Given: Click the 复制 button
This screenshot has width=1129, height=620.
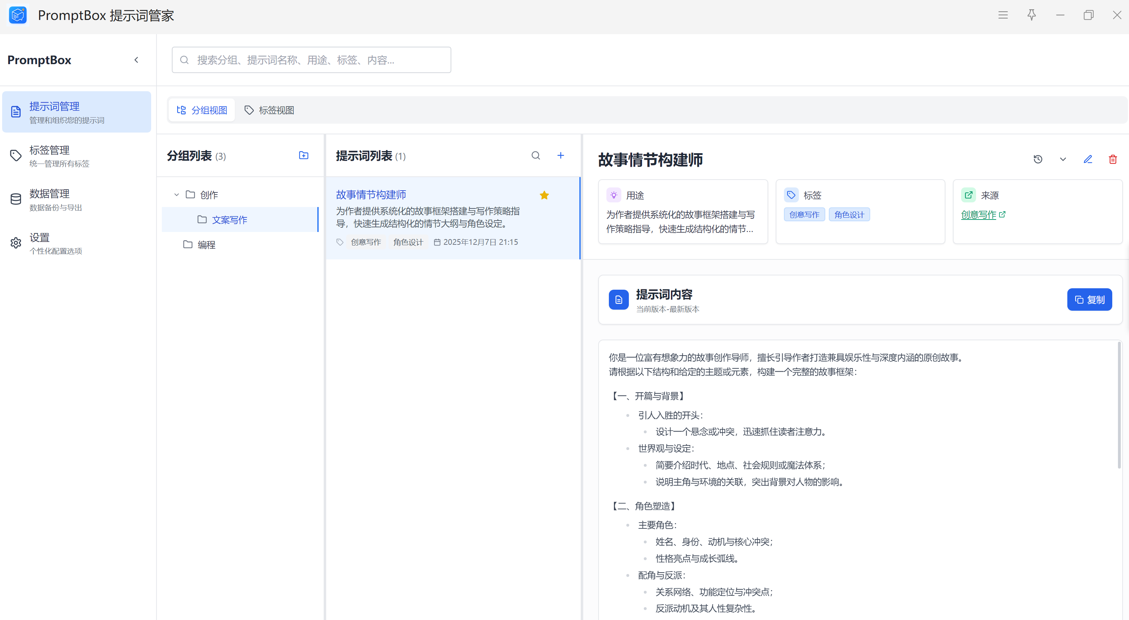Looking at the screenshot, I should coord(1089,300).
